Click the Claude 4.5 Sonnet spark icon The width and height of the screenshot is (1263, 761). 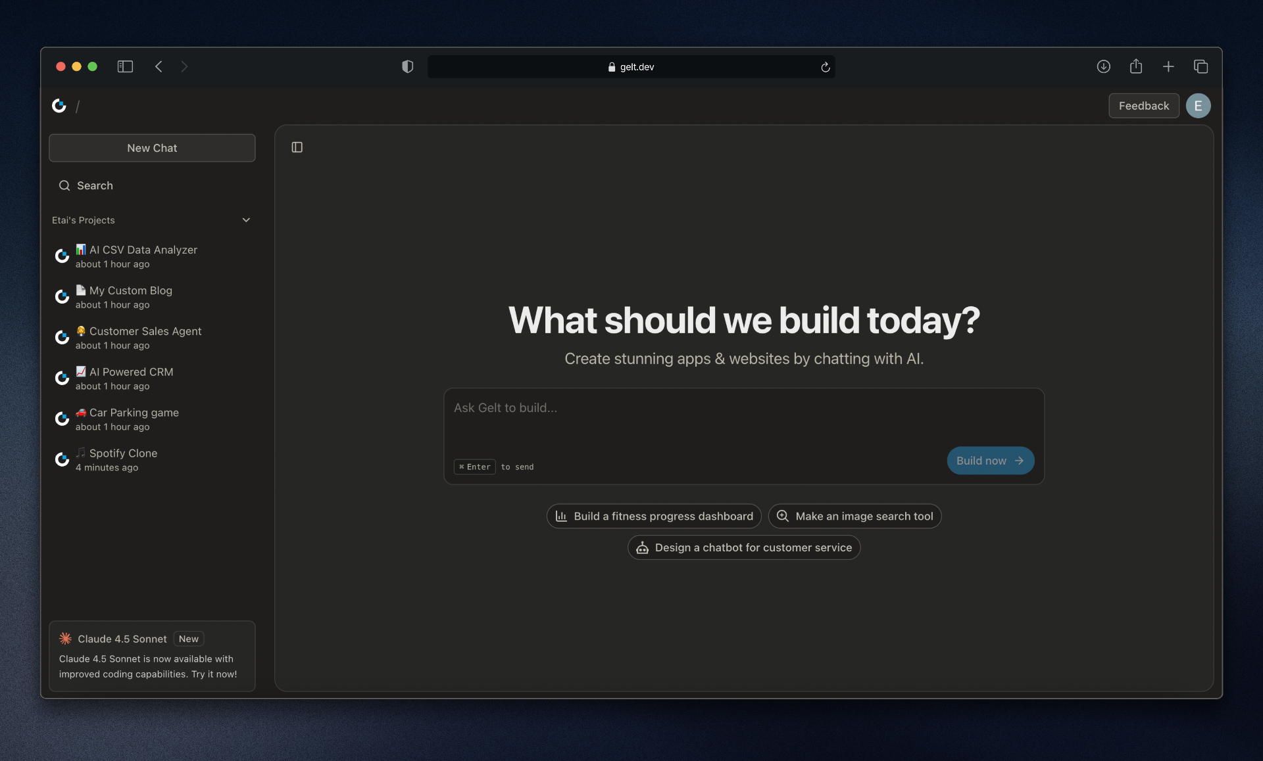[x=64, y=637]
